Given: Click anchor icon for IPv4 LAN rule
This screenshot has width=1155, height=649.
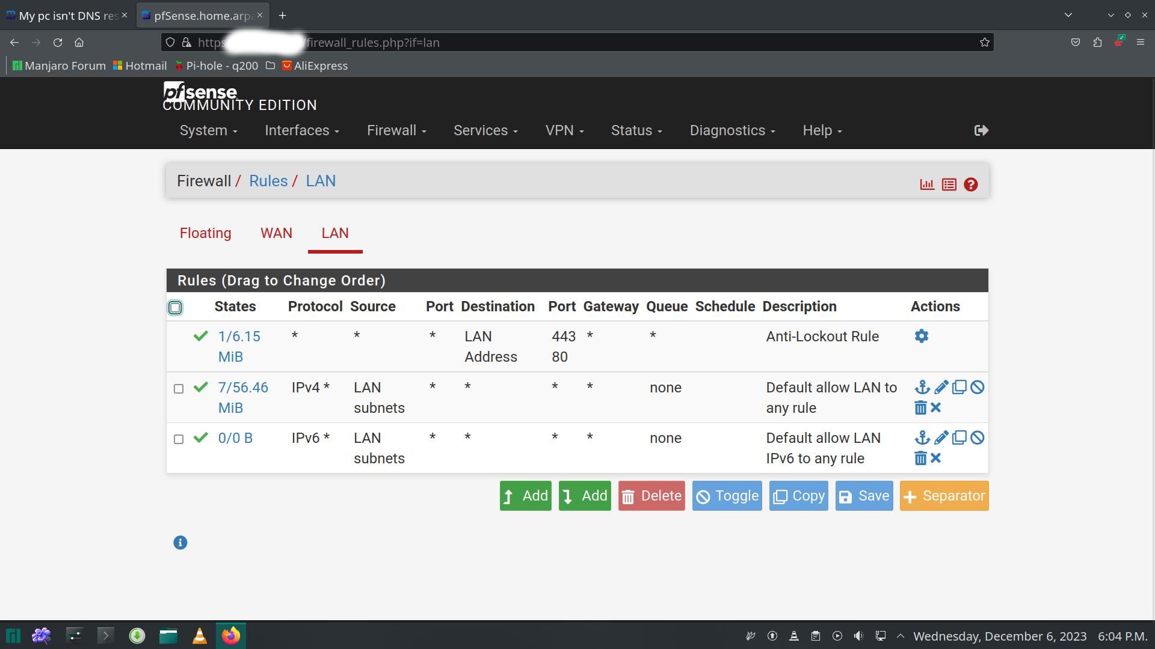Looking at the screenshot, I should [922, 388].
